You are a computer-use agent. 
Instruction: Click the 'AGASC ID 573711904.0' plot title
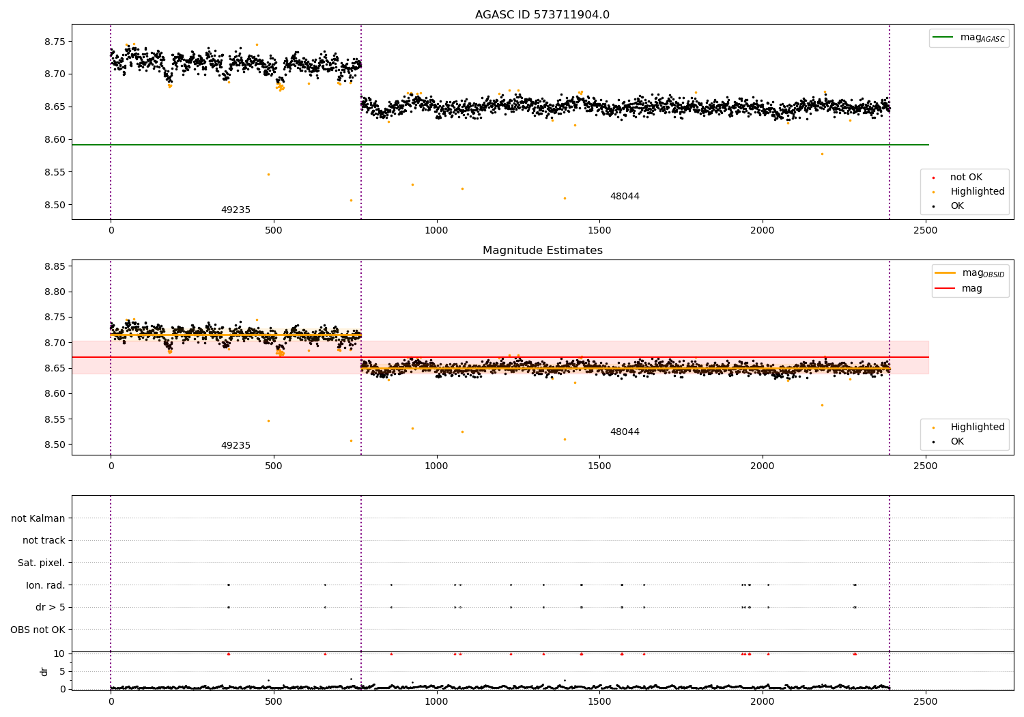542,15
